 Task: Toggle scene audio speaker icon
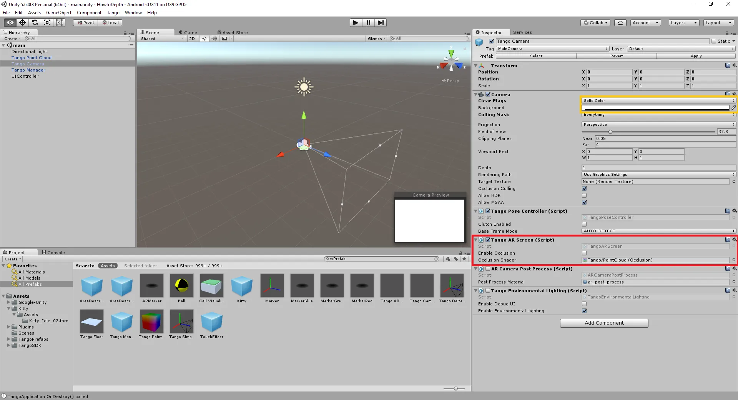point(214,38)
